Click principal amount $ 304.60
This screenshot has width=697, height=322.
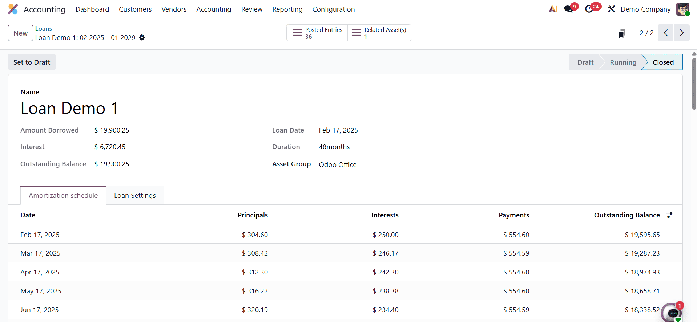click(255, 235)
